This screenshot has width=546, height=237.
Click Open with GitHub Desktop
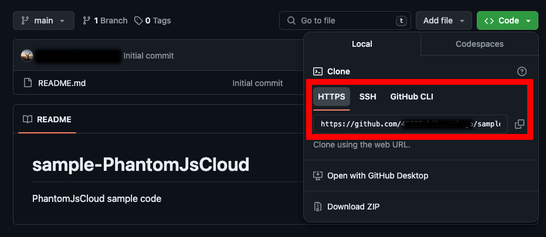[378, 176]
